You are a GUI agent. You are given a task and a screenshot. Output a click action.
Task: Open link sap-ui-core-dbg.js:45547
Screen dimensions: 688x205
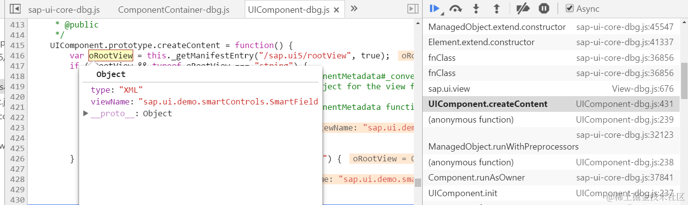625,27
